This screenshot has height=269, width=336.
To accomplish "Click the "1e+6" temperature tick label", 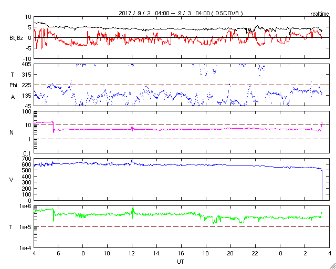I will (26, 206).
